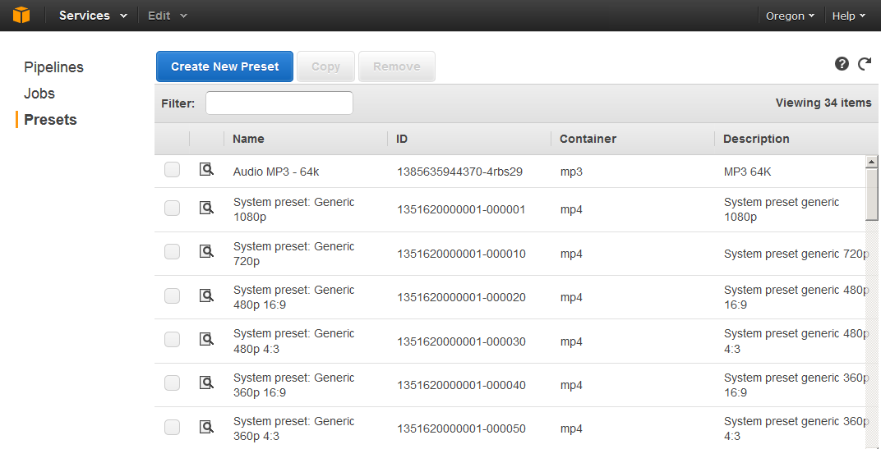Select checkbox for Generic 480p 16:9 preset

coord(172,296)
